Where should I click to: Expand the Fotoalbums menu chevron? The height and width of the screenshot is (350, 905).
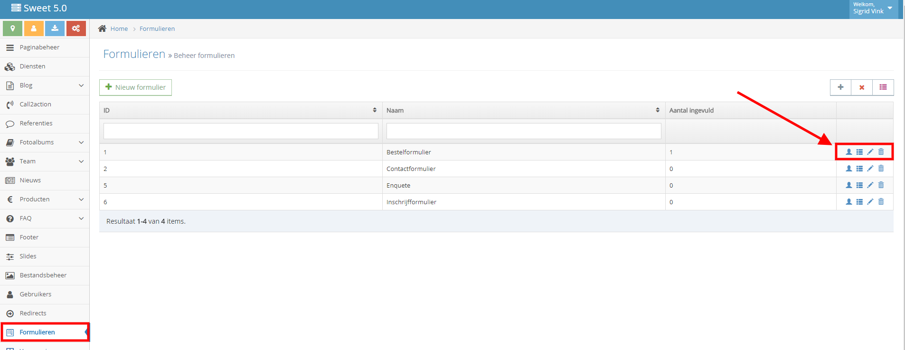point(81,142)
